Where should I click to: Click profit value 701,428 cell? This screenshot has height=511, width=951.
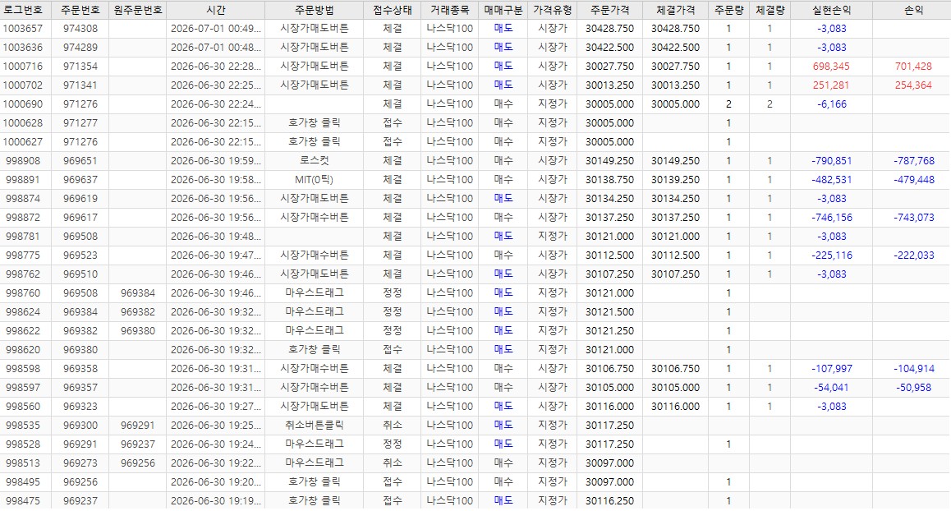click(913, 67)
